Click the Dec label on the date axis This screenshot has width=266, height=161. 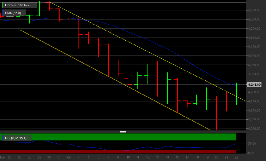tap(3, 157)
